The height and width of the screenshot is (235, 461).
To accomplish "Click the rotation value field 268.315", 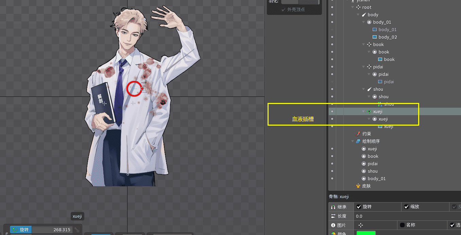I will pos(52,230).
